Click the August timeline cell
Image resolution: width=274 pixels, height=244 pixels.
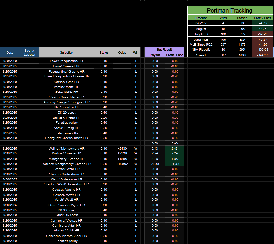(201, 29)
